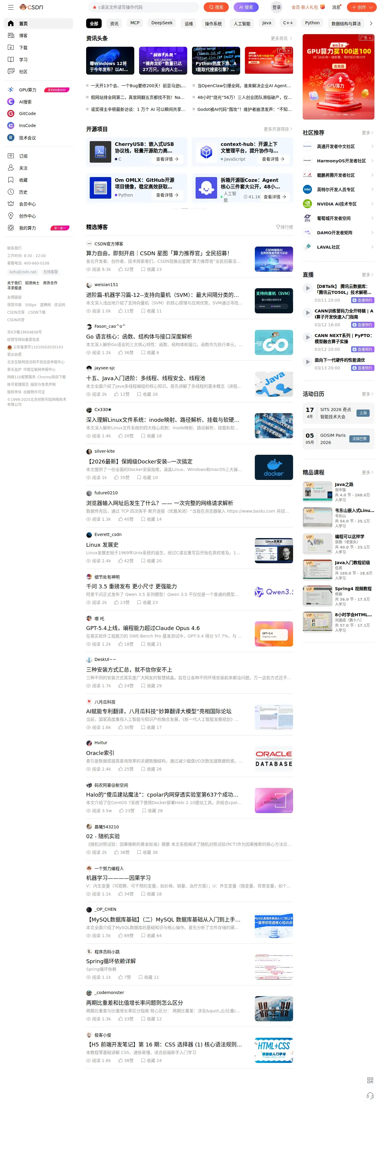Open GPU算力 sidebar entry
Screen dimensions: 384x1154
[x=39, y=90]
